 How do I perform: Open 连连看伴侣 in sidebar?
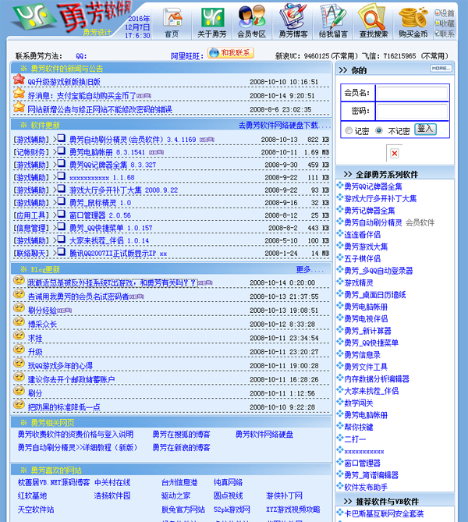click(362, 235)
